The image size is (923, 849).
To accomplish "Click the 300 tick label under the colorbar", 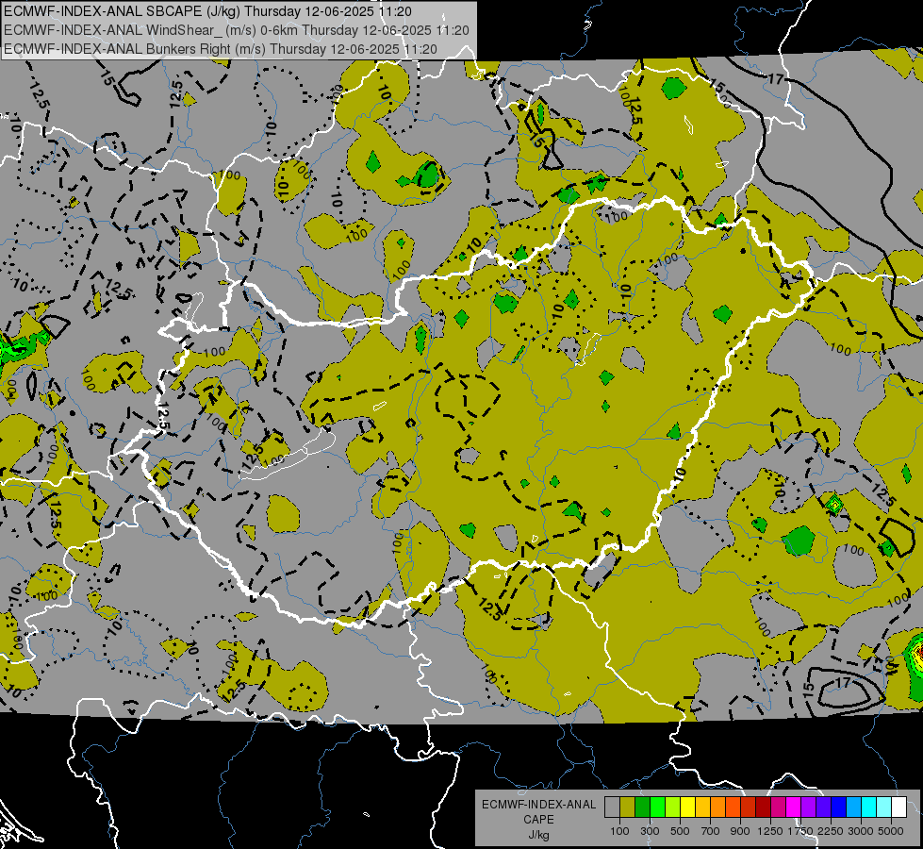I will pos(650,831).
